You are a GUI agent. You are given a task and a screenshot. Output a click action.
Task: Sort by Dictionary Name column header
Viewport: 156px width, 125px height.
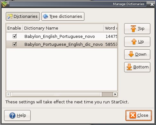[63, 28]
